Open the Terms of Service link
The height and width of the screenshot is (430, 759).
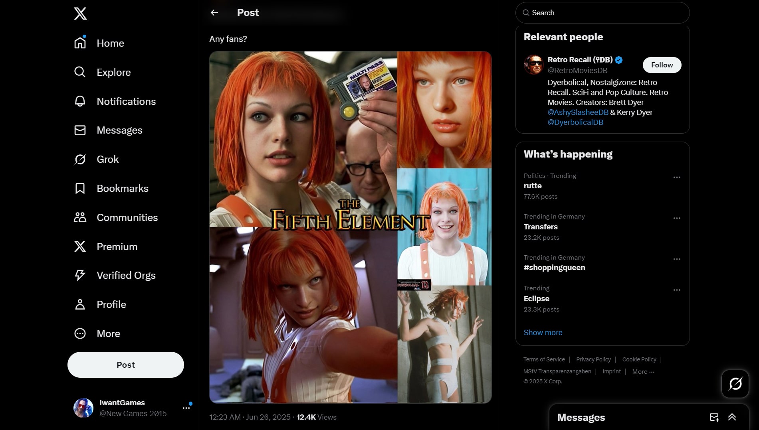(544, 359)
